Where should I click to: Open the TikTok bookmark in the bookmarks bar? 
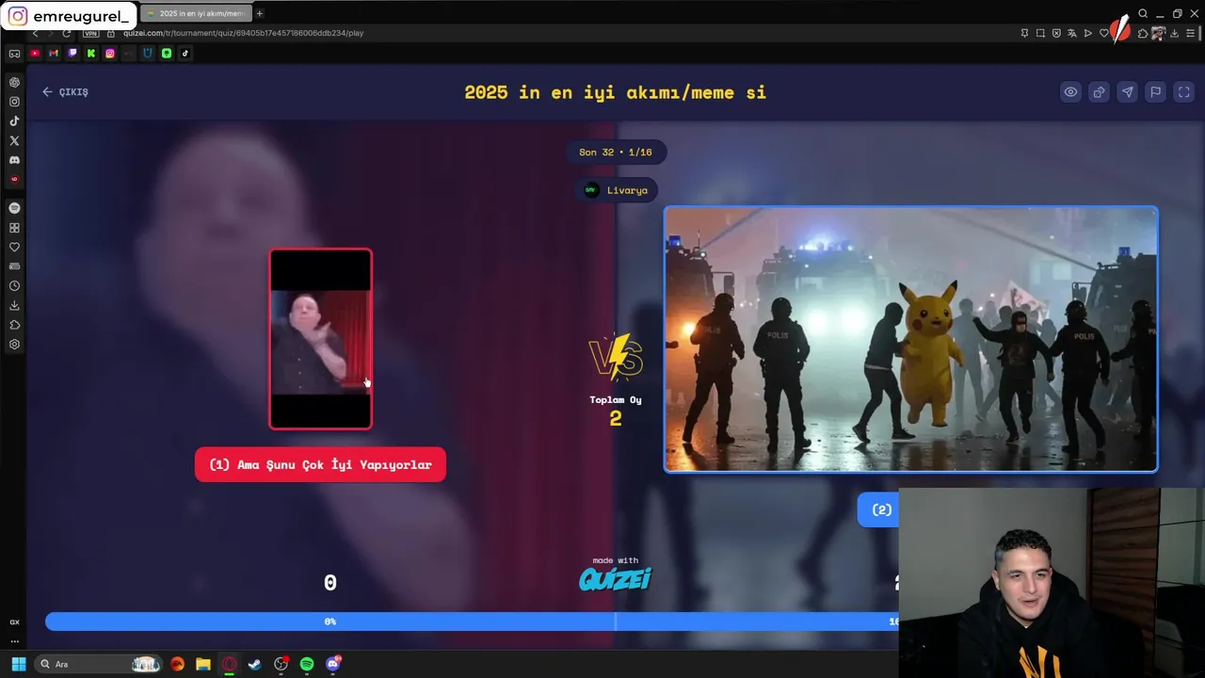(185, 54)
